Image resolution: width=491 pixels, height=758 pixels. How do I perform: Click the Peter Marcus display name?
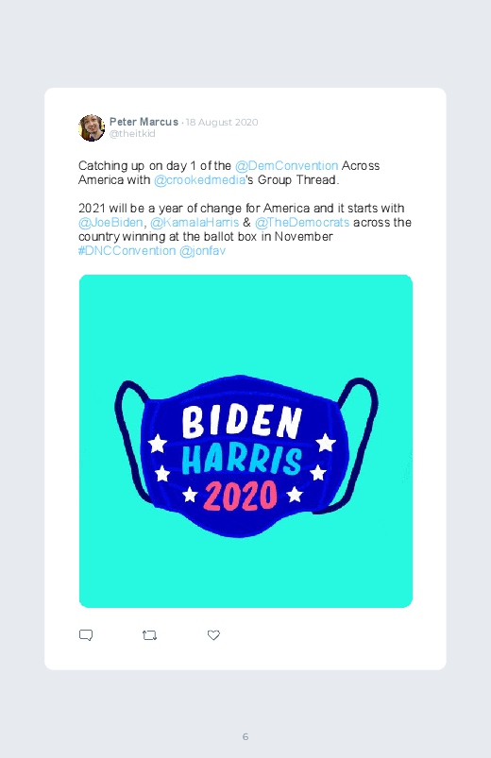coord(144,122)
